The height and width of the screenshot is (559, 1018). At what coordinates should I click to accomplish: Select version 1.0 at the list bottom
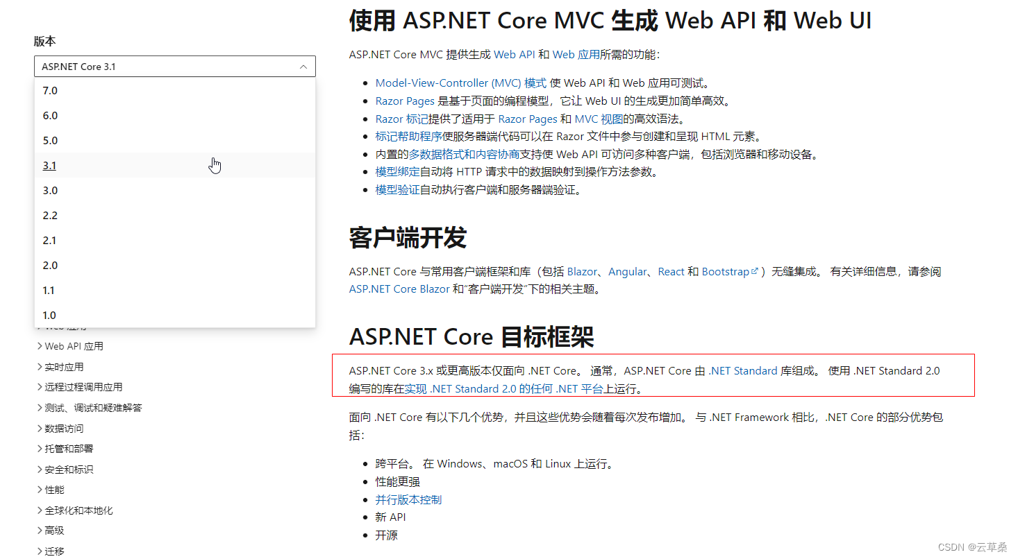[175, 315]
